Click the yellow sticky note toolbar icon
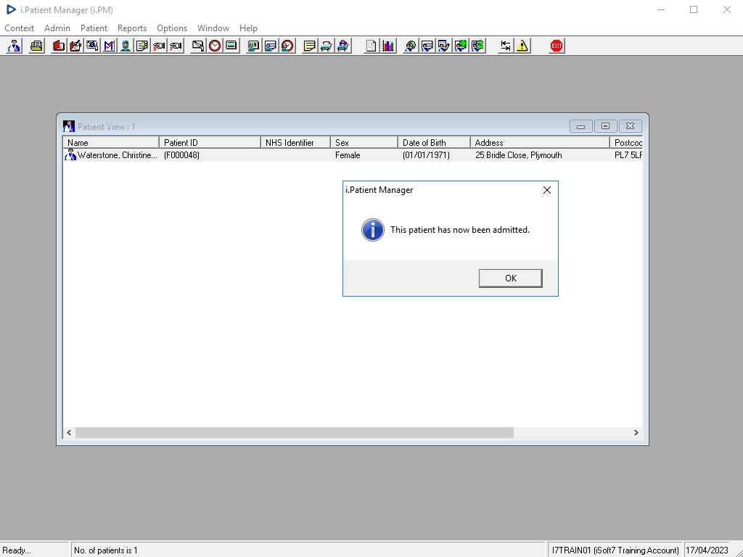The width and height of the screenshot is (743, 557). coord(309,46)
